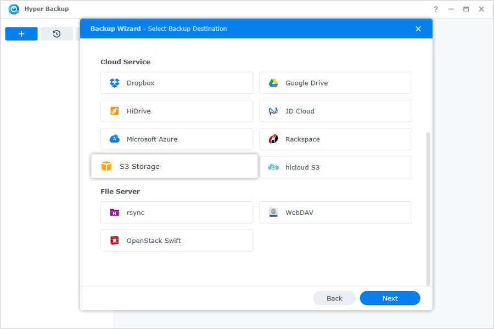Maximize the Hyper Backup window
This screenshot has height=329, width=494.
(466, 9)
